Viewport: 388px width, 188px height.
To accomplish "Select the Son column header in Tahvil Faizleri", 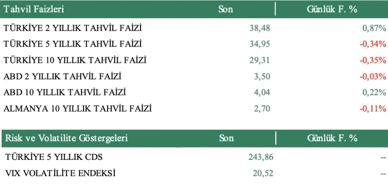I will coord(226,9).
